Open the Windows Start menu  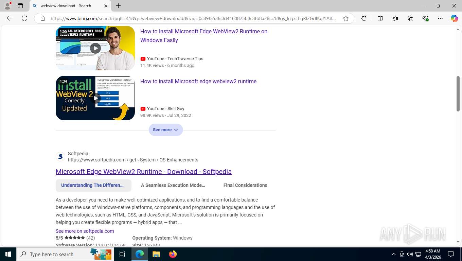pyautogui.click(x=8, y=254)
